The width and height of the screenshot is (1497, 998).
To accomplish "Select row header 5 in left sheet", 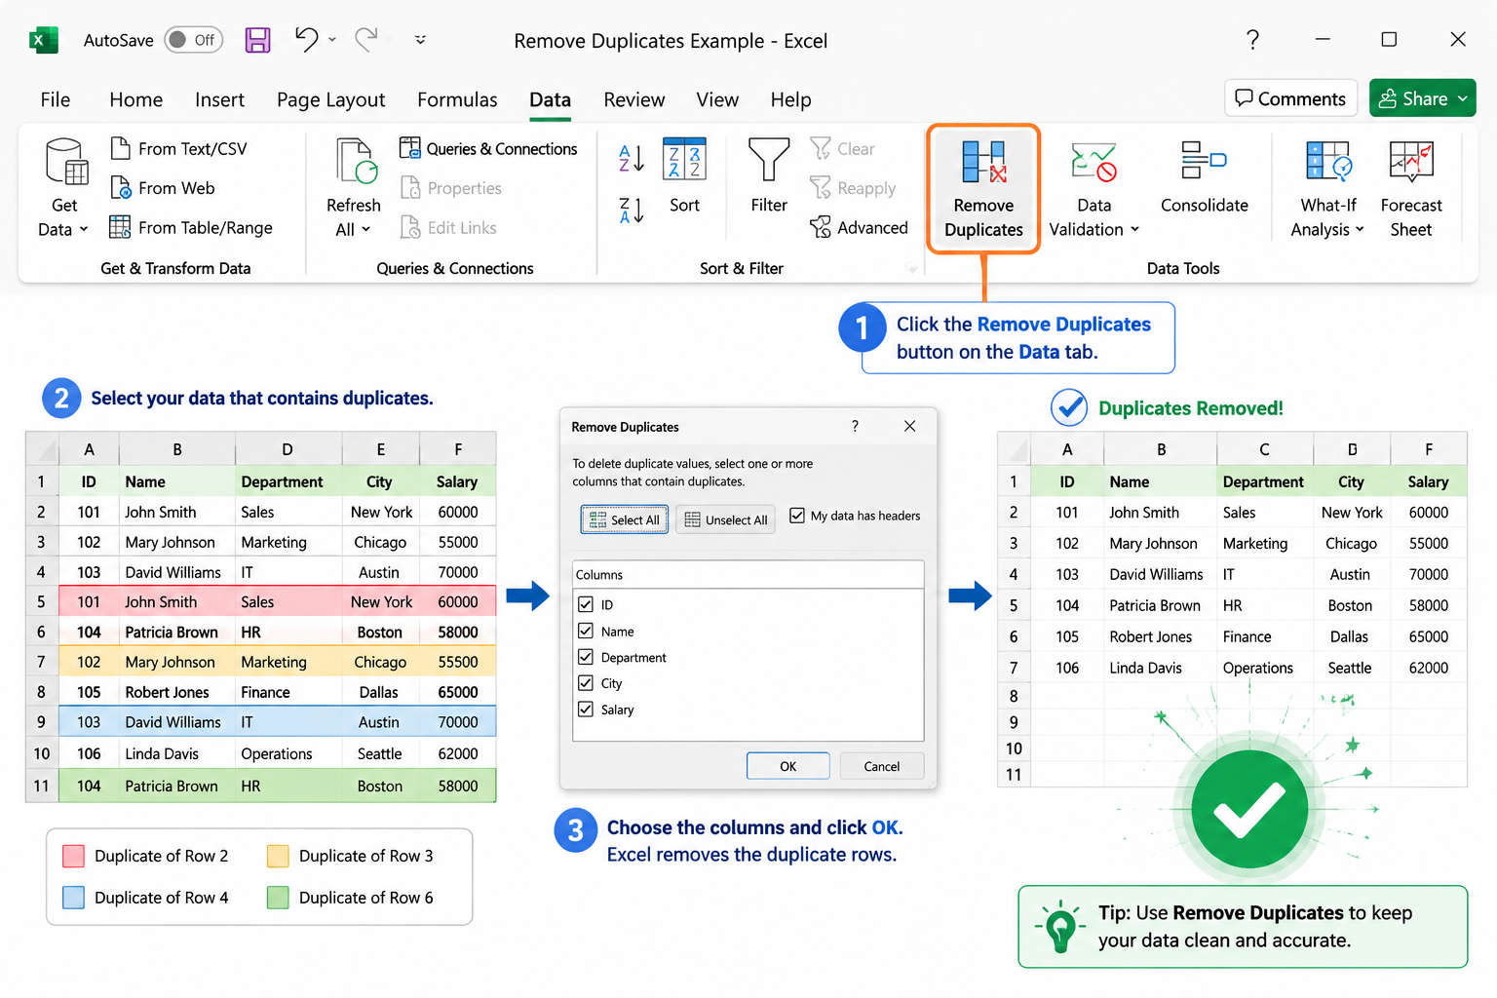I will (x=42, y=601).
